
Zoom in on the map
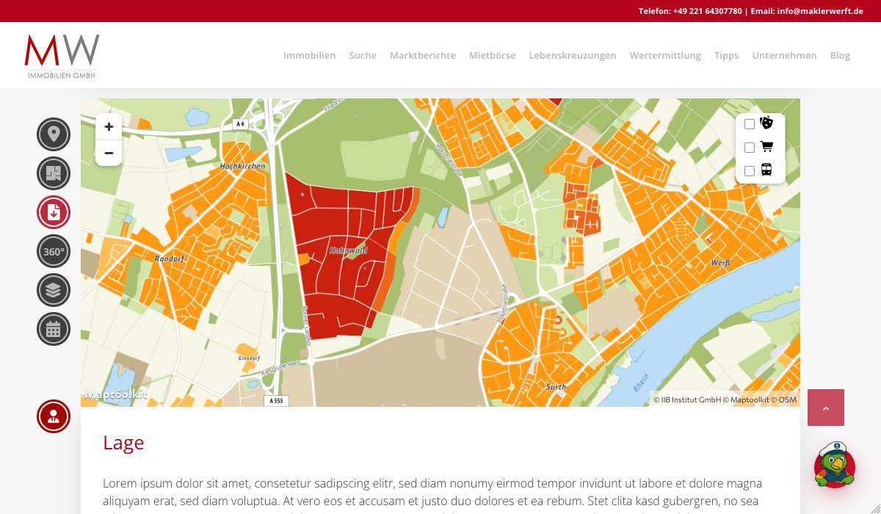click(109, 126)
